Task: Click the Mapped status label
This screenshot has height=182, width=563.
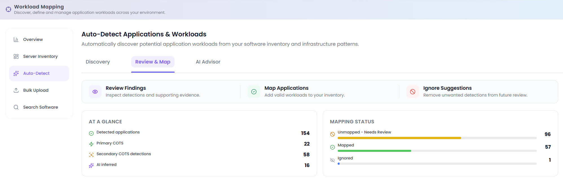Action: coord(346,145)
